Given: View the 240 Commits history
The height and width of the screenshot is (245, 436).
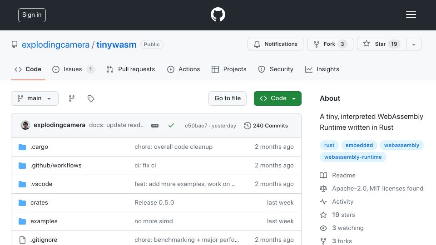Looking at the screenshot, I should [266, 126].
